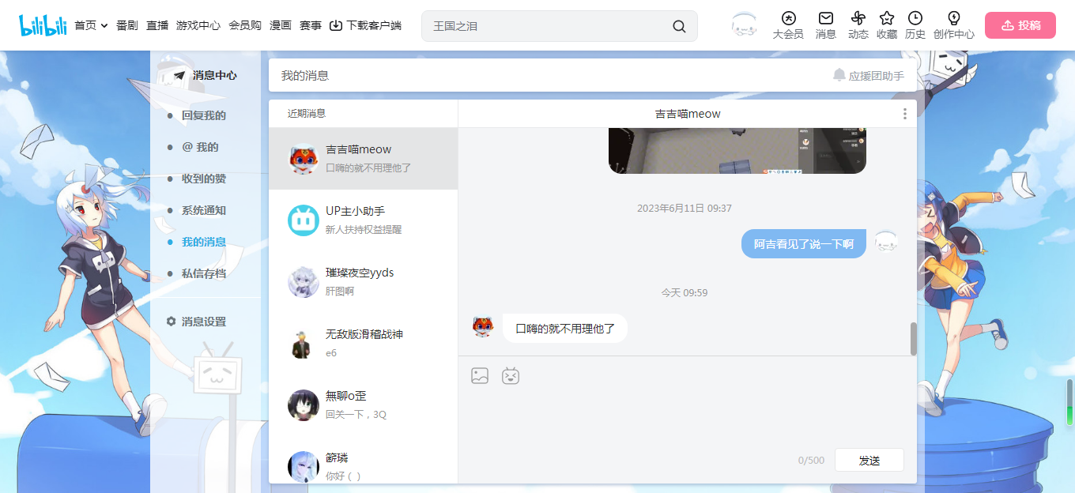Open 漫画 section
The image size is (1075, 493).
point(281,25)
